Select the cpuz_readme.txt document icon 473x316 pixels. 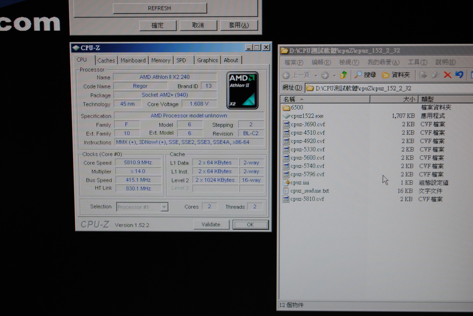point(286,191)
